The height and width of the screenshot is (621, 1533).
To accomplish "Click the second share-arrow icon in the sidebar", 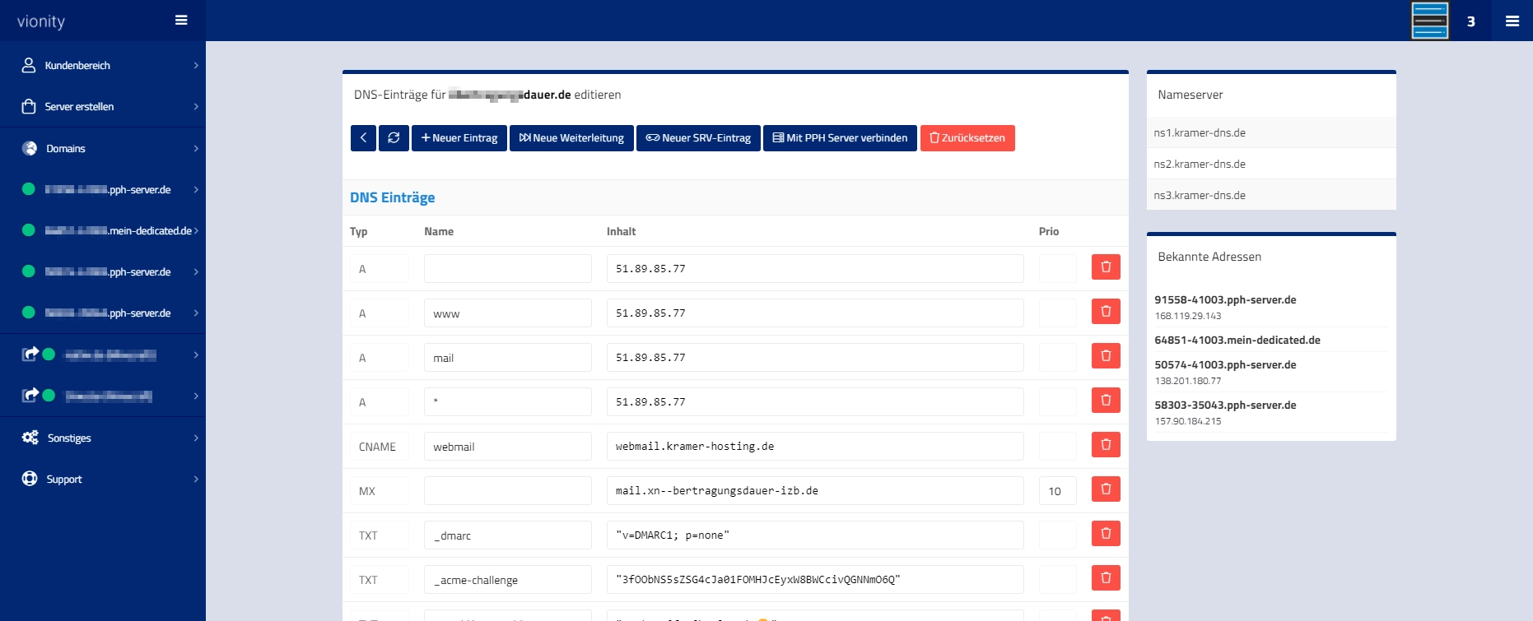I will pyautogui.click(x=30, y=396).
